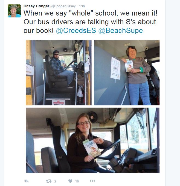Open Casey Conger's profile avatar
The height and width of the screenshot is (186, 180).
click(14, 11)
